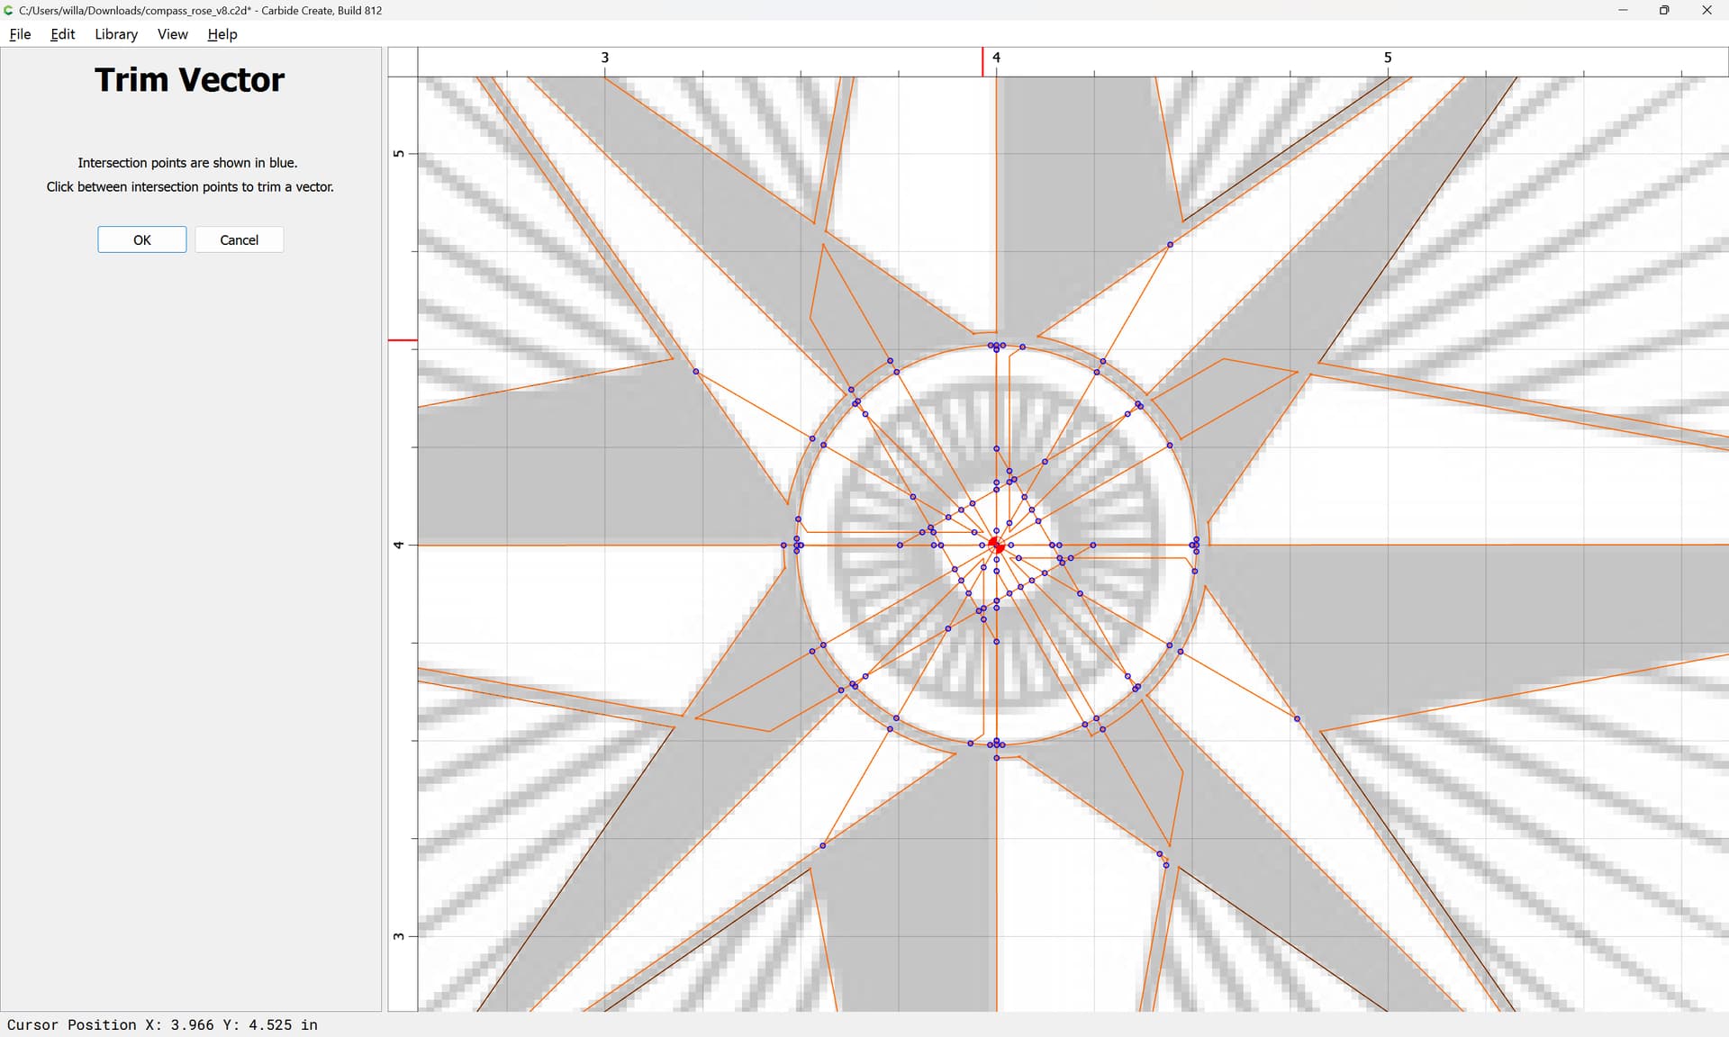Click the red cursor marker on vertical ruler
The image size is (1729, 1037).
(403, 340)
